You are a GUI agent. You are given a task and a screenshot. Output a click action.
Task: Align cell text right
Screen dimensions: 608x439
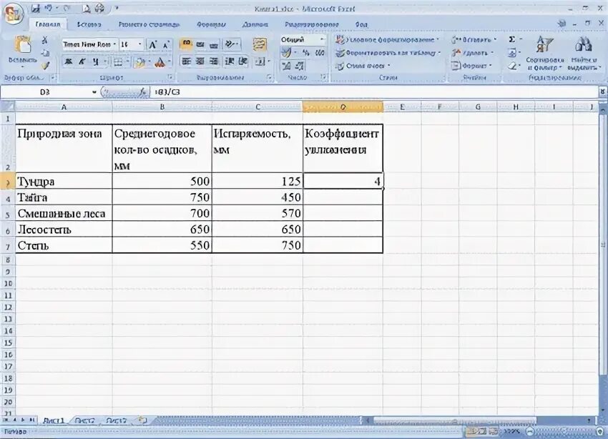point(214,61)
